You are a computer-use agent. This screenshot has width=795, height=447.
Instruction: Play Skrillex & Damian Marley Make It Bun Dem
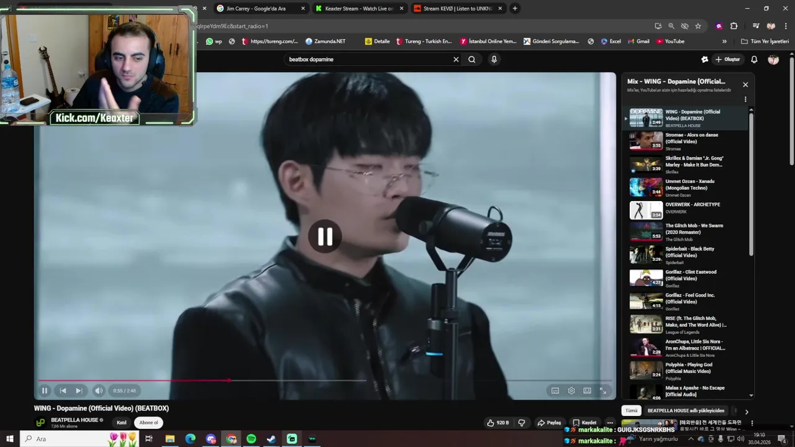point(687,165)
